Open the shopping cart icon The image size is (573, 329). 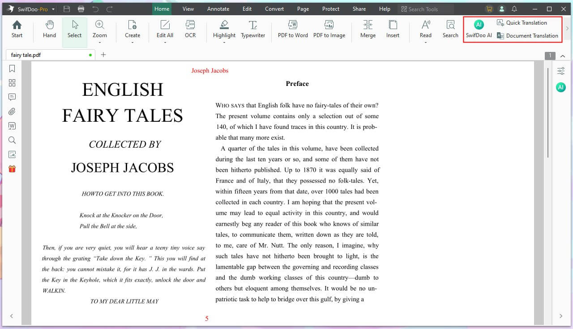(489, 9)
